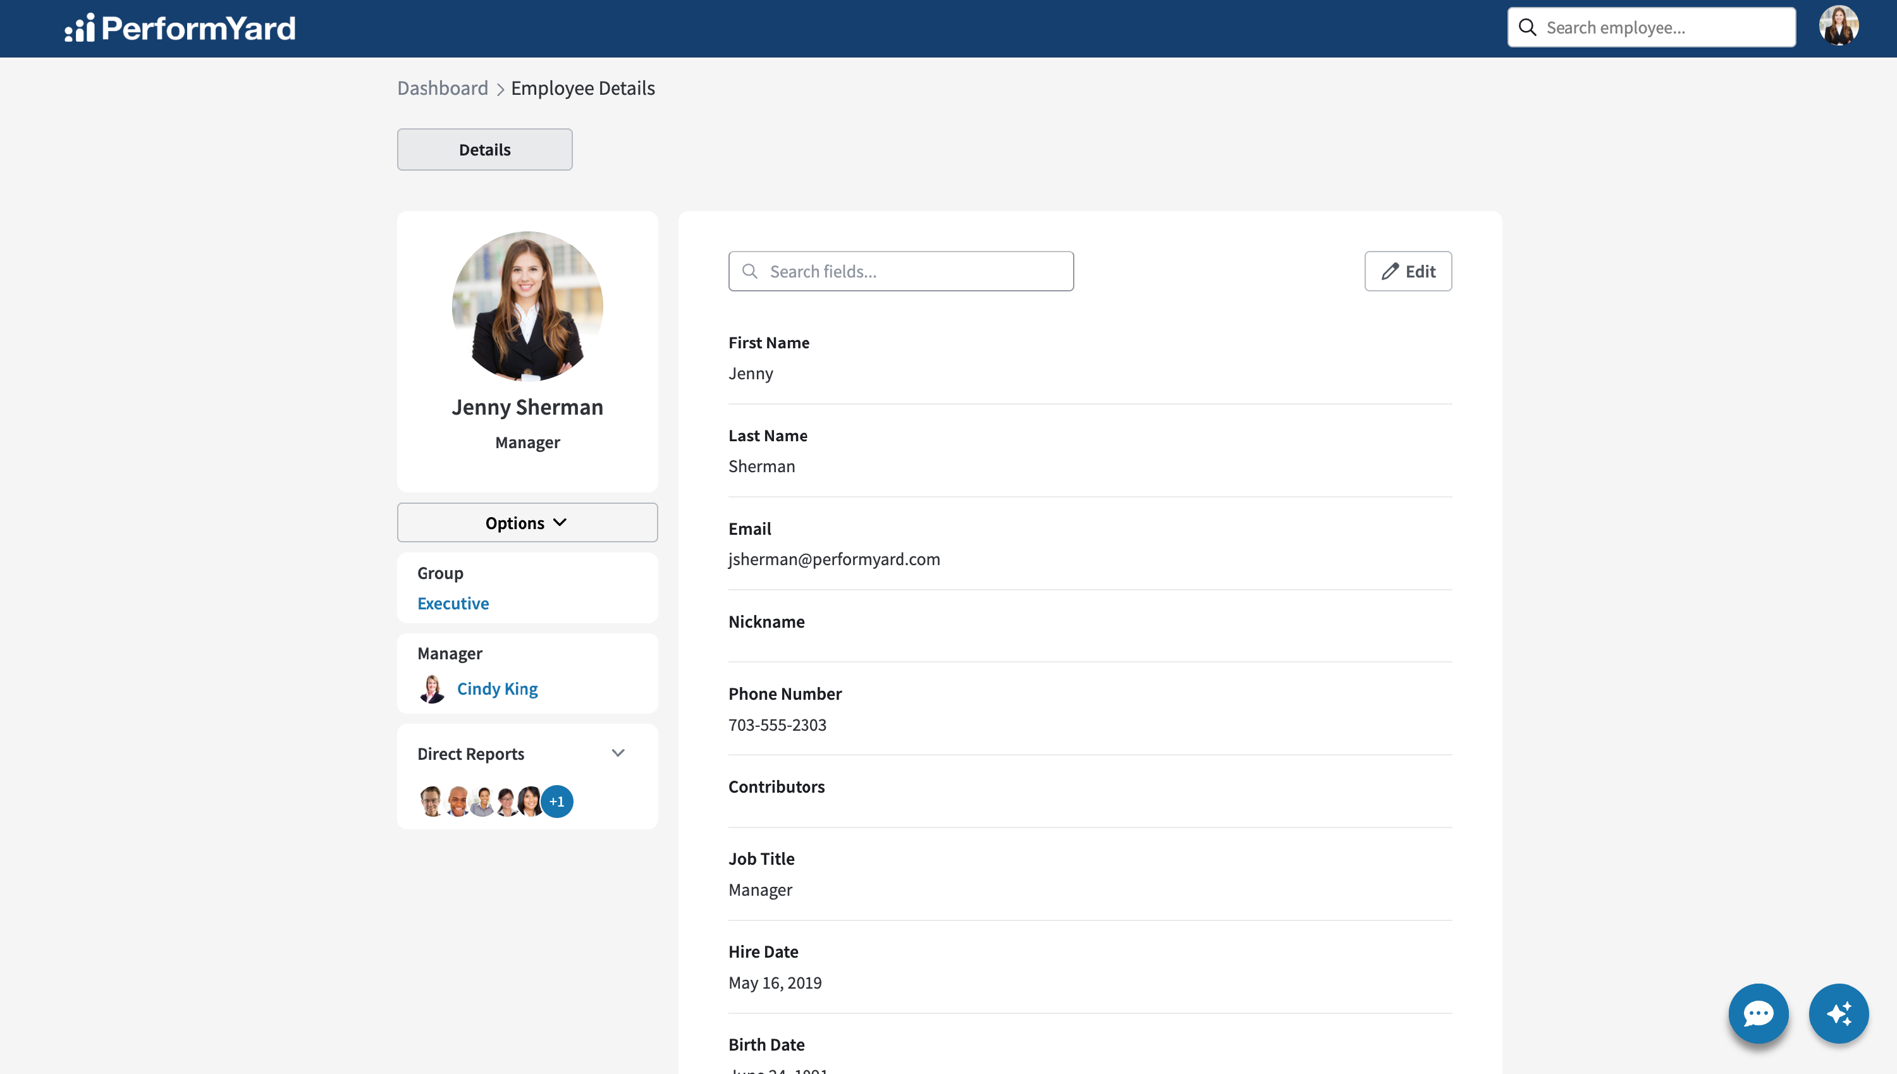This screenshot has width=1897, height=1074.
Task: Click the pencil icon on Edit
Action: tap(1390, 271)
